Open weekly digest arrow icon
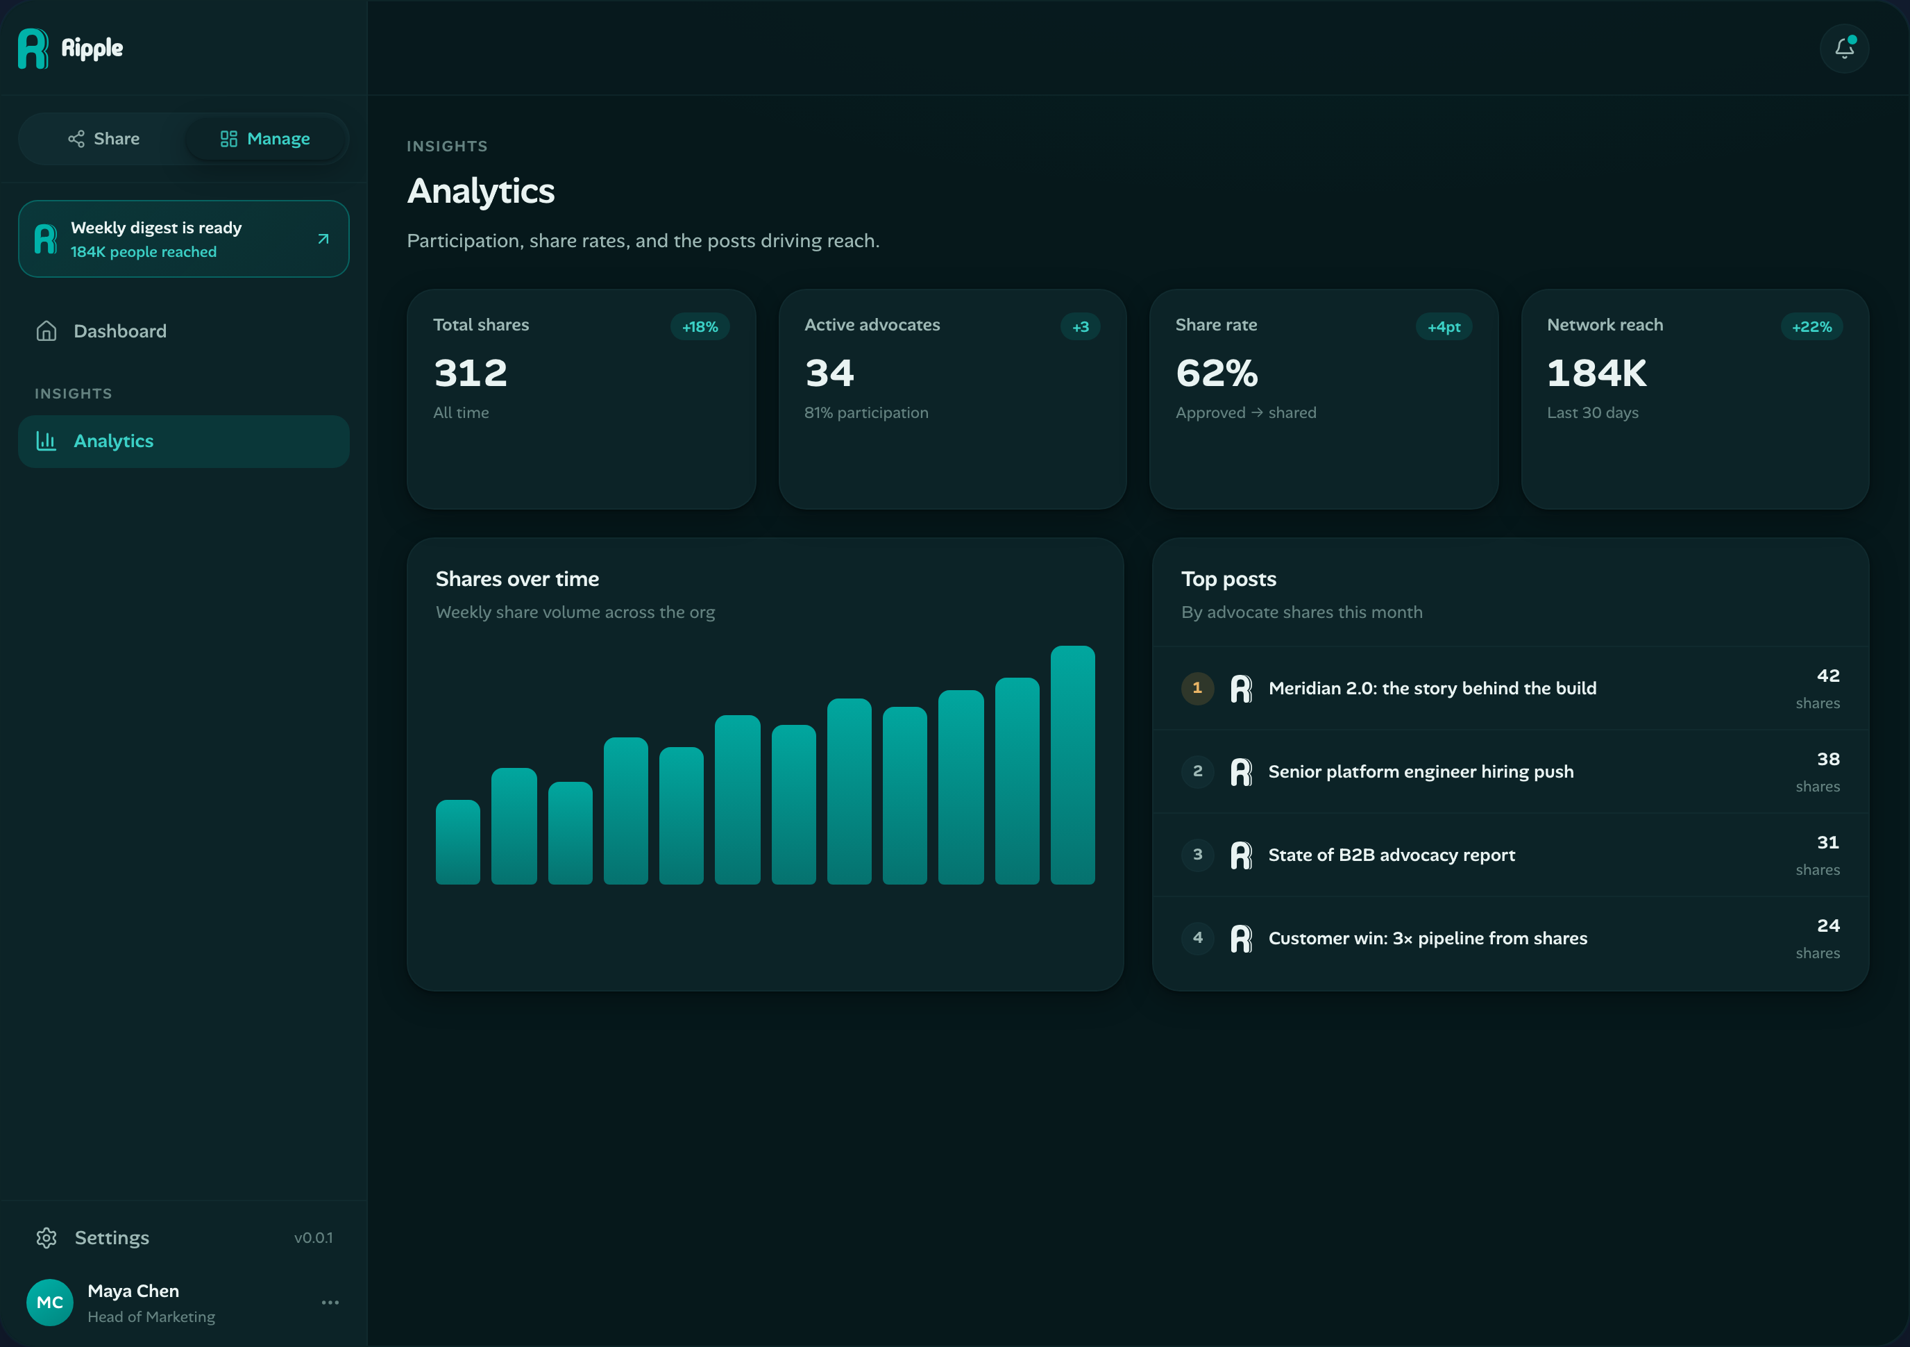This screenshot has height=1347, width=1910. [323, 239]
